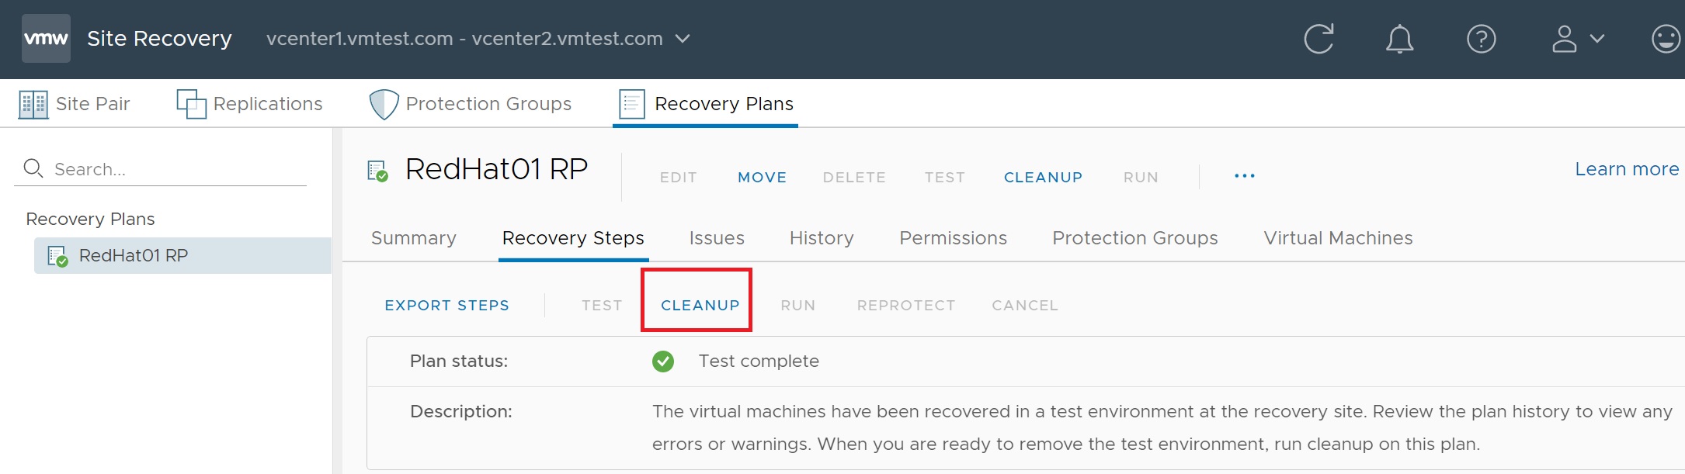Open the user account dropdown

click(1577, 39)
